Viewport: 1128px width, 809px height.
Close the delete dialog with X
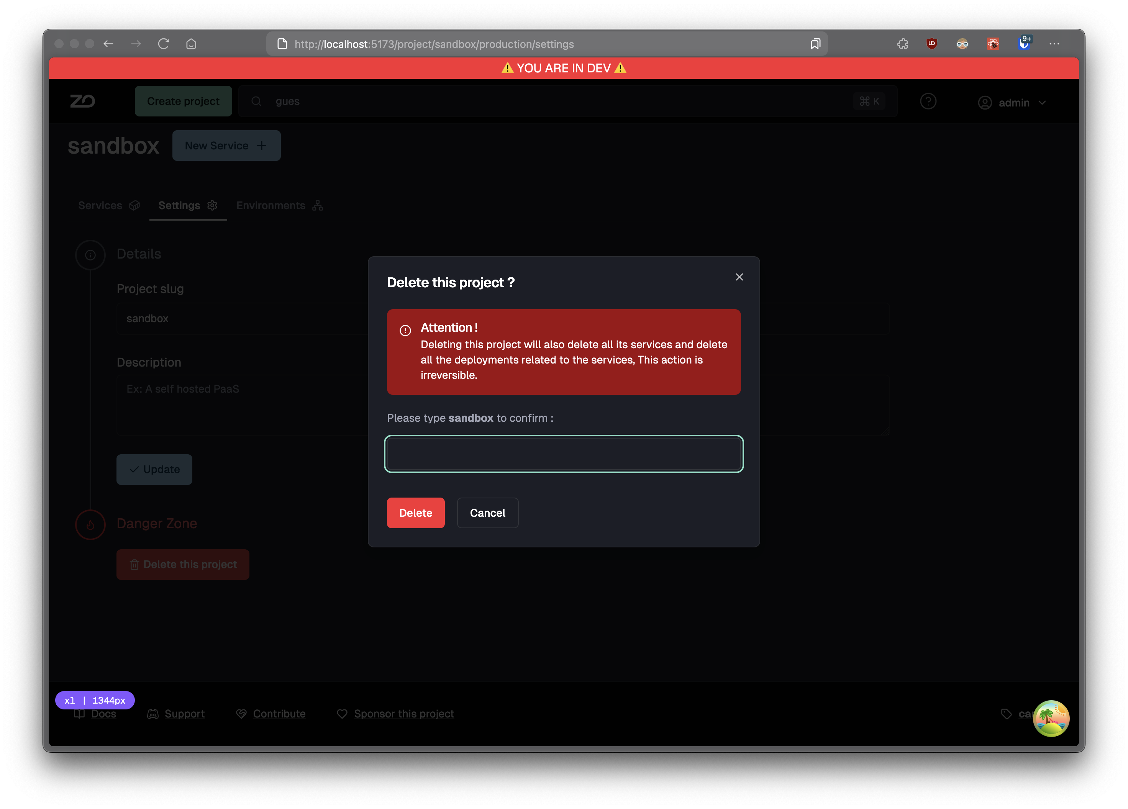pyautogui.click(x=739, y=277)
